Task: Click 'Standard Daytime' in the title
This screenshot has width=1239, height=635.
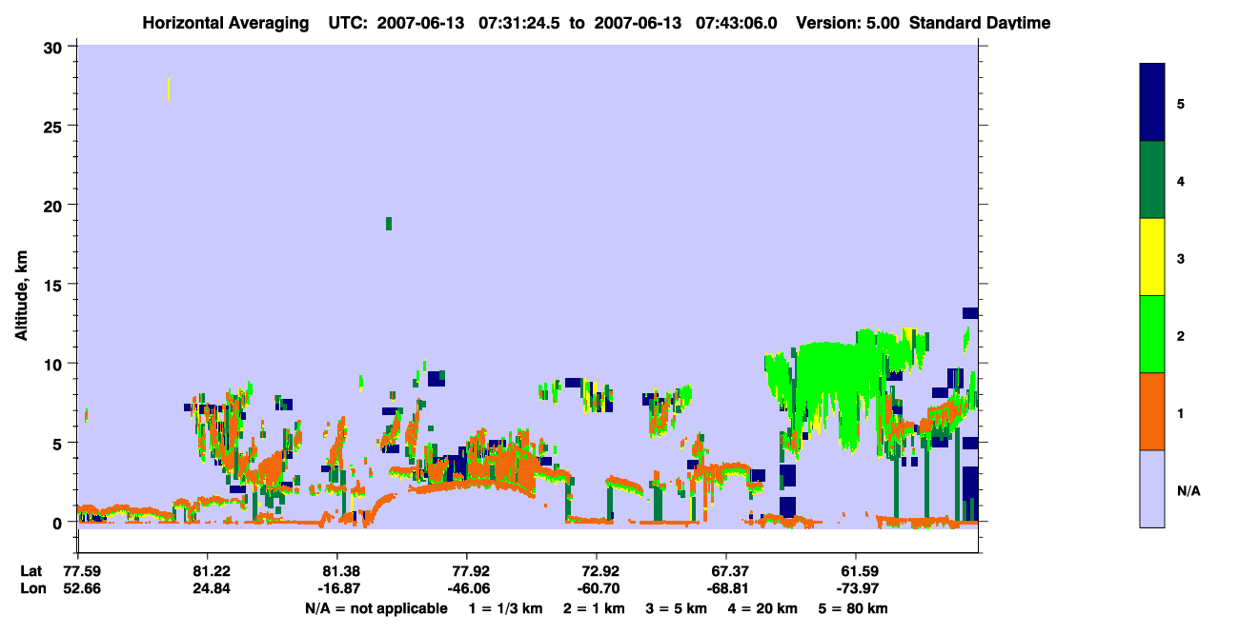Action: 980,23
